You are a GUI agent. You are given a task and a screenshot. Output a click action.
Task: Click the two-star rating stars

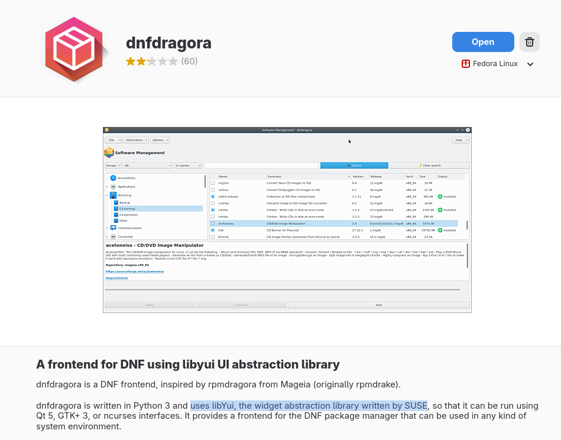[x=152, y=61]
